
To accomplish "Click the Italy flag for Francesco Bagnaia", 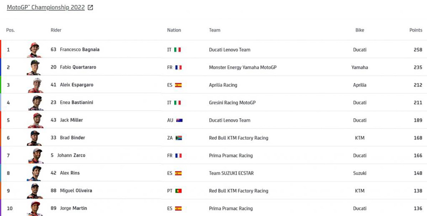I will pyautogui.click(x=178, y=50).
